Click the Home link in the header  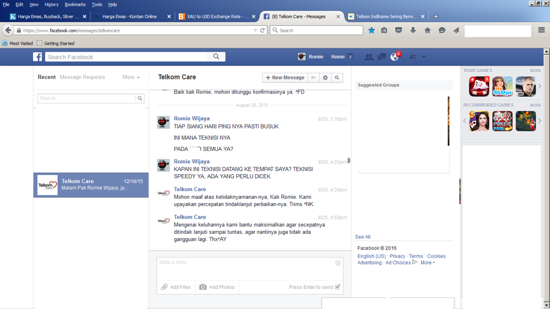point(338,57)
